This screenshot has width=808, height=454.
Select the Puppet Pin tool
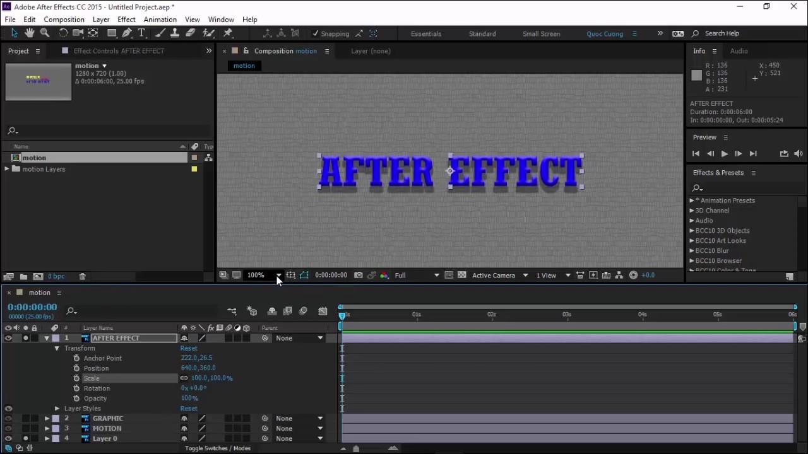[228, 33]
